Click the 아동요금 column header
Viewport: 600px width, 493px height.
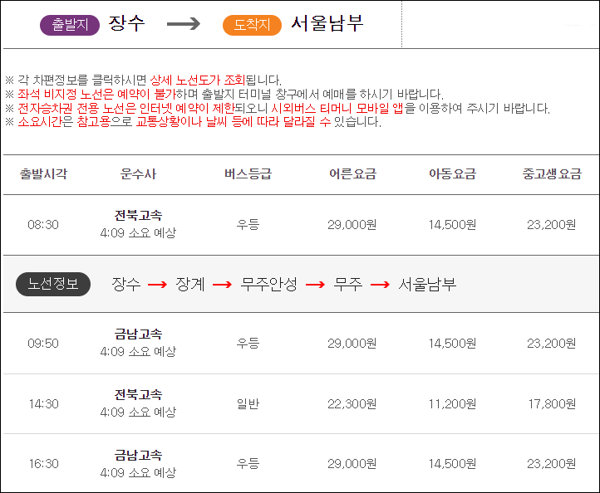point(453,174)
